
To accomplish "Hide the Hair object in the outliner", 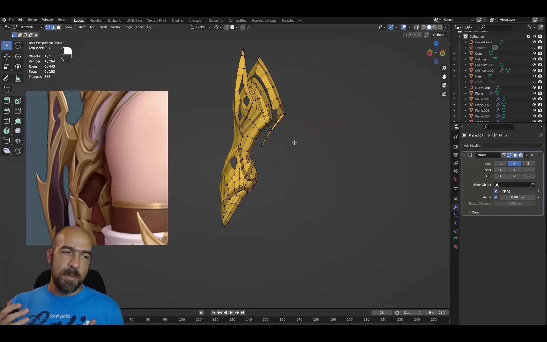I will (x=534, y=76).
